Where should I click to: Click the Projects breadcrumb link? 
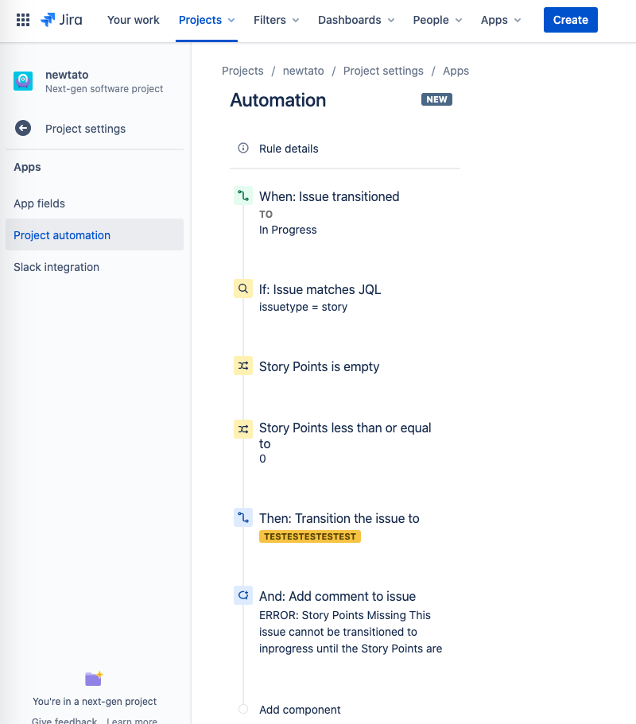click(242, 71)
